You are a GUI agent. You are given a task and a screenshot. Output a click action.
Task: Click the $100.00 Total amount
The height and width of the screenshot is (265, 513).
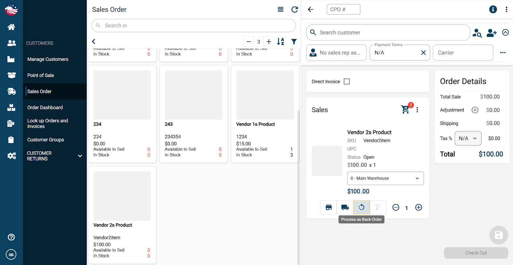[491, 154]
